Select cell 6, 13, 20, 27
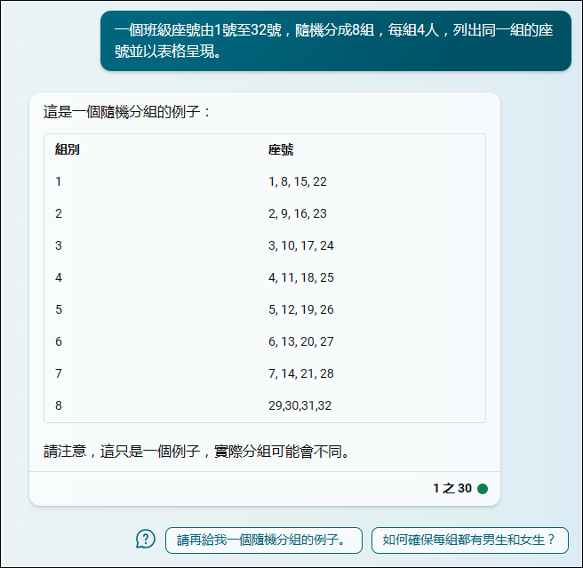The height and width of the screenshot is (568, 583). (301, 341)
